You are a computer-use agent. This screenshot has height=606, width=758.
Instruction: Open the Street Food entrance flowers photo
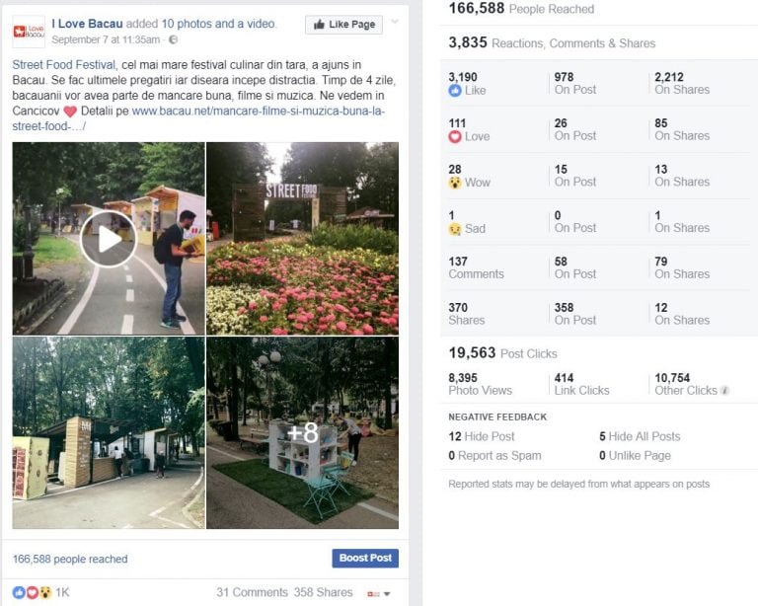(303, 239)
